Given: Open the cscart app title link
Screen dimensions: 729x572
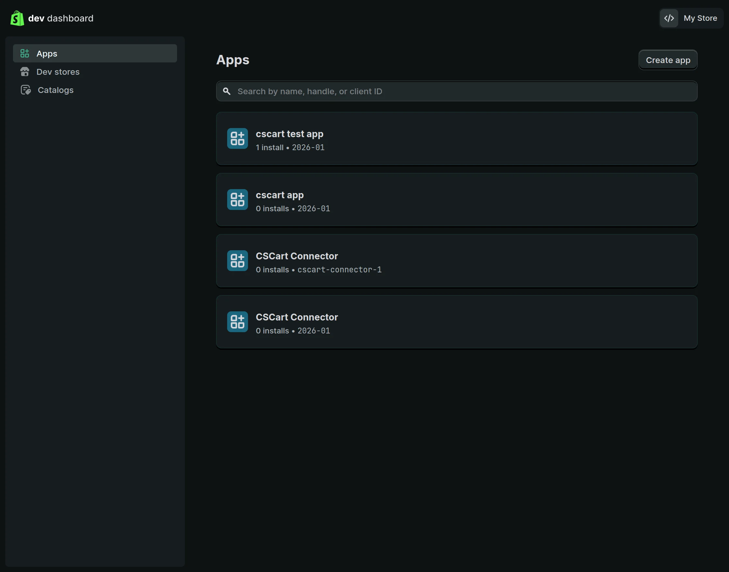Looking at the screenshot, I should tap(280, 195).
